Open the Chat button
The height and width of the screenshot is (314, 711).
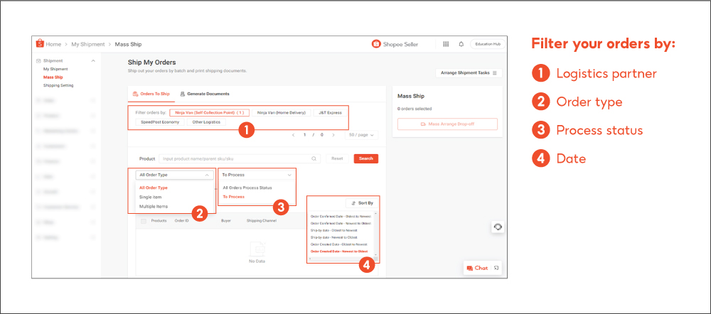tap(476, 269)
